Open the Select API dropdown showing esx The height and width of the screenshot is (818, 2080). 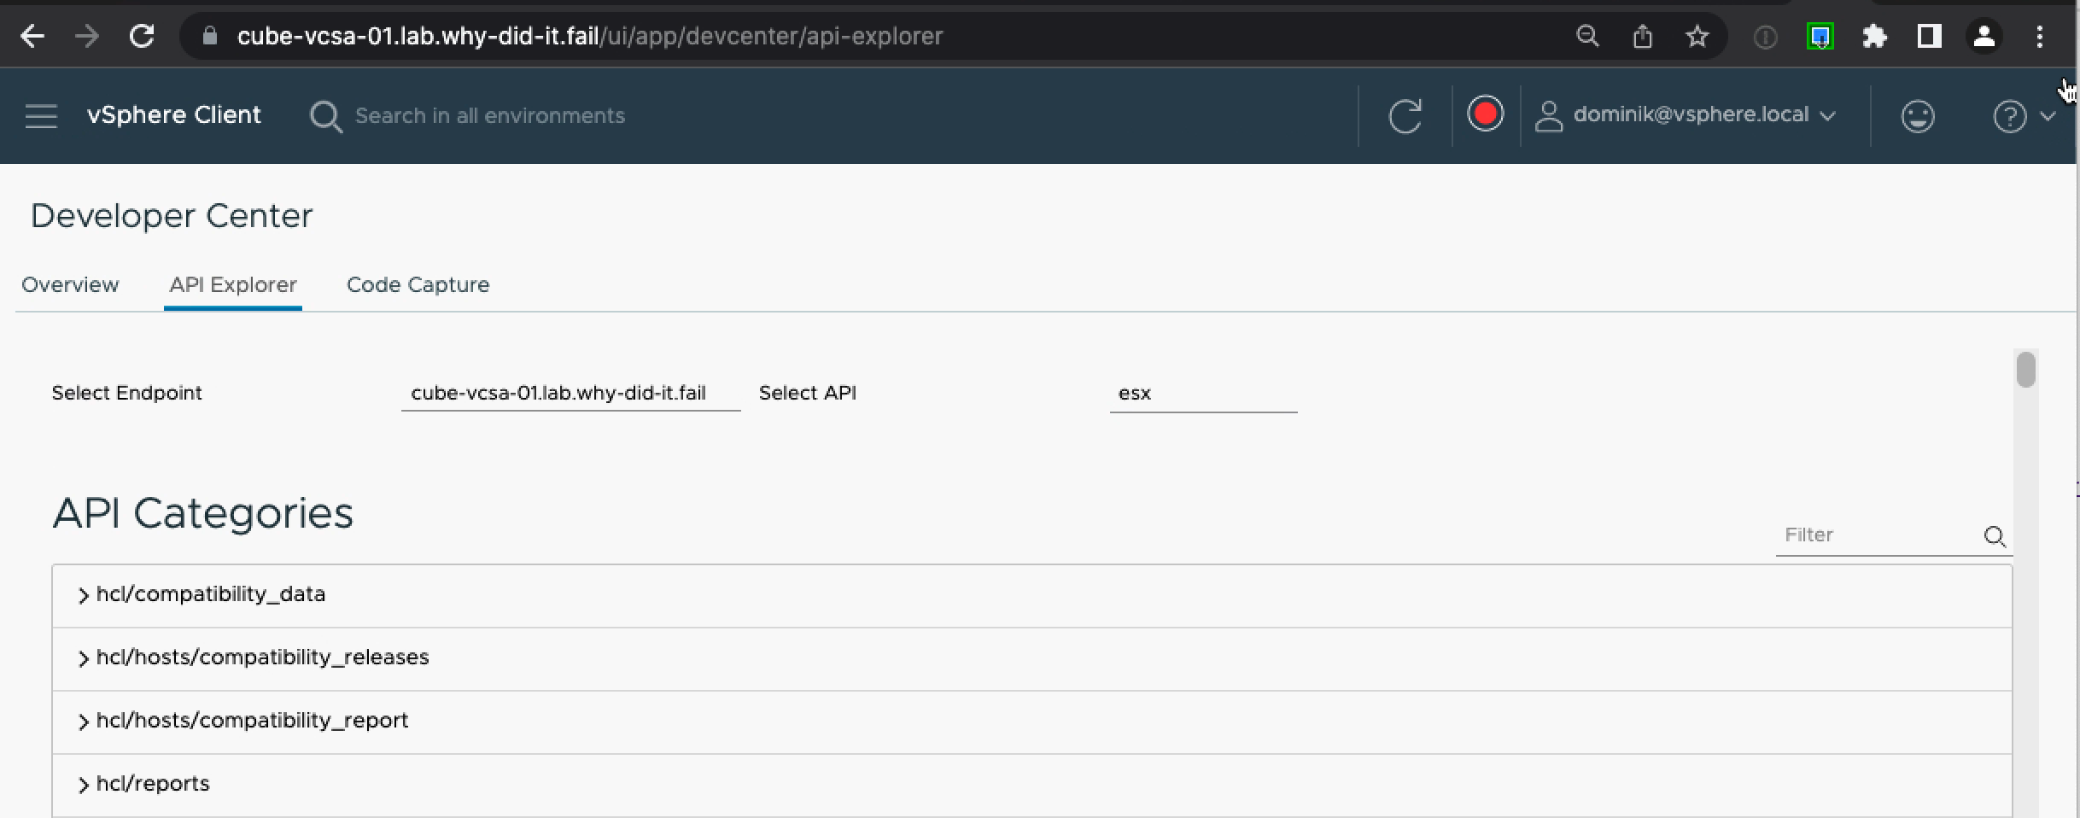pos(1204,394)
